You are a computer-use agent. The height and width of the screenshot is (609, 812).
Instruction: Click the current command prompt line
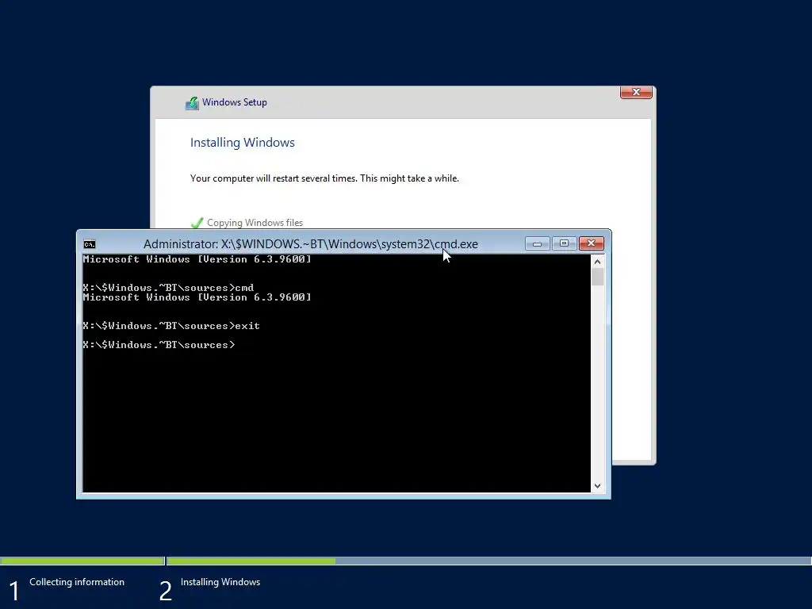159,345
